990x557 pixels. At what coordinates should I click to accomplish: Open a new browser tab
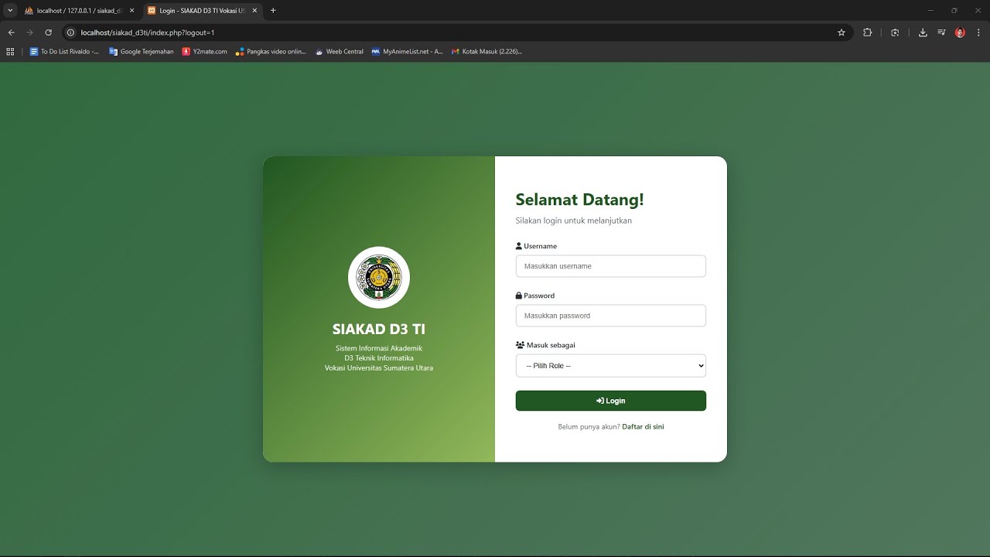[273, 11]
